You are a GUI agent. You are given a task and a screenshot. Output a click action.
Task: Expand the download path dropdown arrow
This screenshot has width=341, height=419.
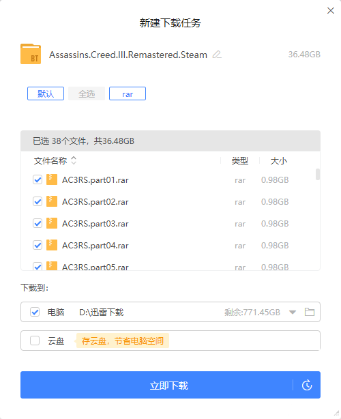coord(293,312)
